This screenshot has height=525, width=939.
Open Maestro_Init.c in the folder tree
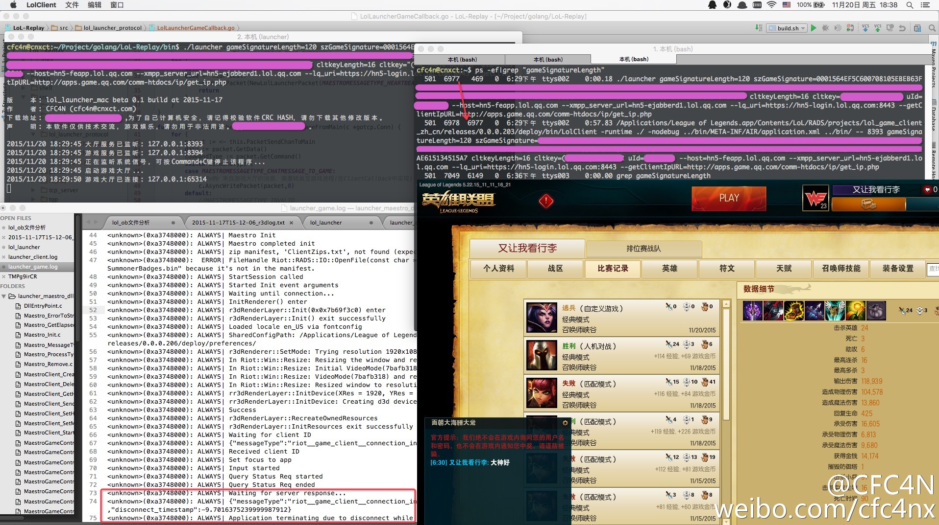(42, 335)
